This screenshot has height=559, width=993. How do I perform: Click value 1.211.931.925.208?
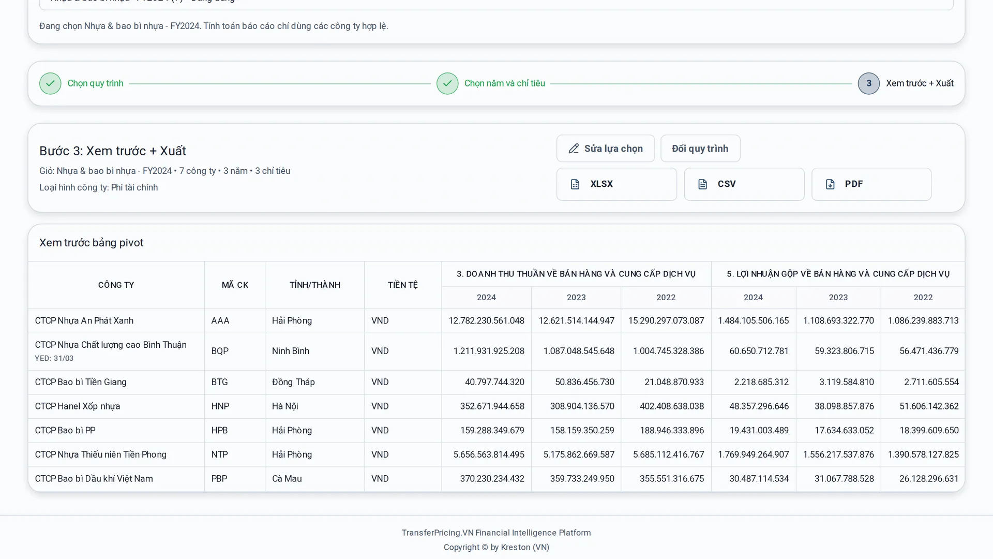489,351
